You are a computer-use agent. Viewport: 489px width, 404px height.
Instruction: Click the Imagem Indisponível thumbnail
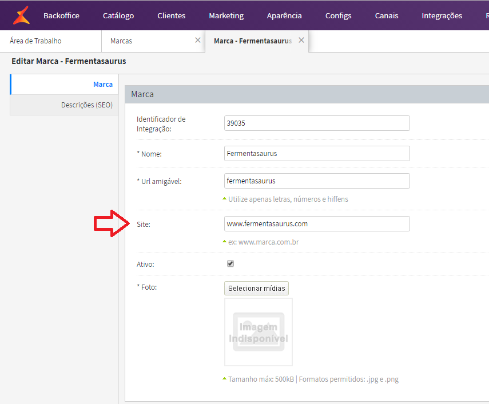[259, 332]
